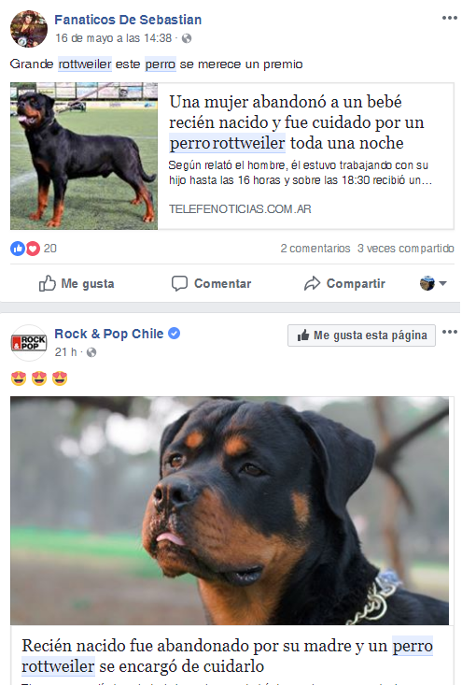The height and width of the screenshot is (685, 462).
Task: Like the page with Me gusta esta página
Action: click(x=361, y=335)
